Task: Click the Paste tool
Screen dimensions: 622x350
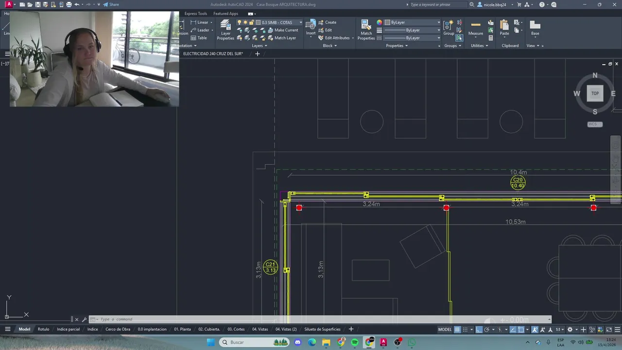Action: pos(504,28)
